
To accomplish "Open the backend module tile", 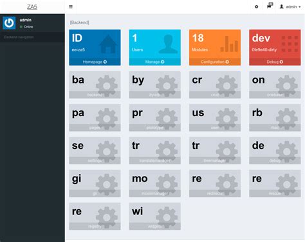I will click(95, 85).
